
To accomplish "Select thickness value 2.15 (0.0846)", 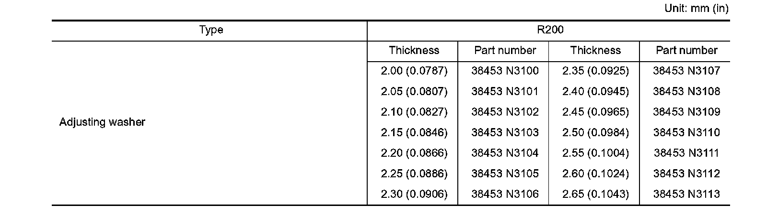I will pos(414,133).
